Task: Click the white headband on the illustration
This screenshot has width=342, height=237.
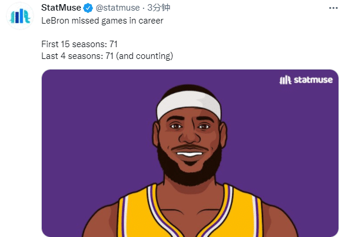Action: 189,105
